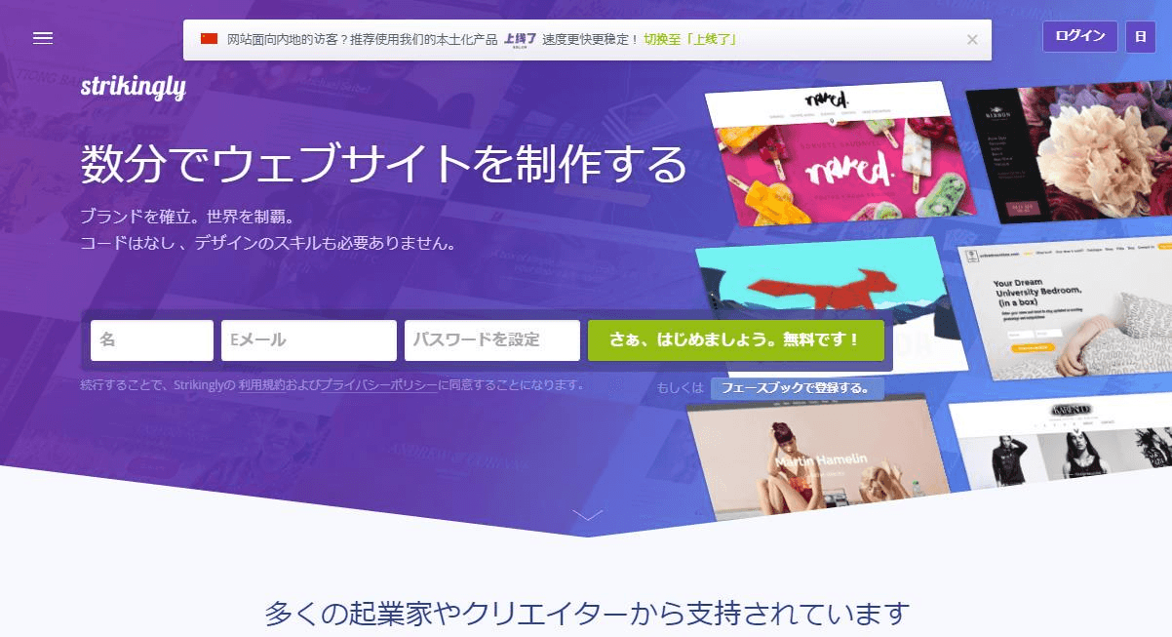Register via フェースブックで登録する

(x=800, y=387)
